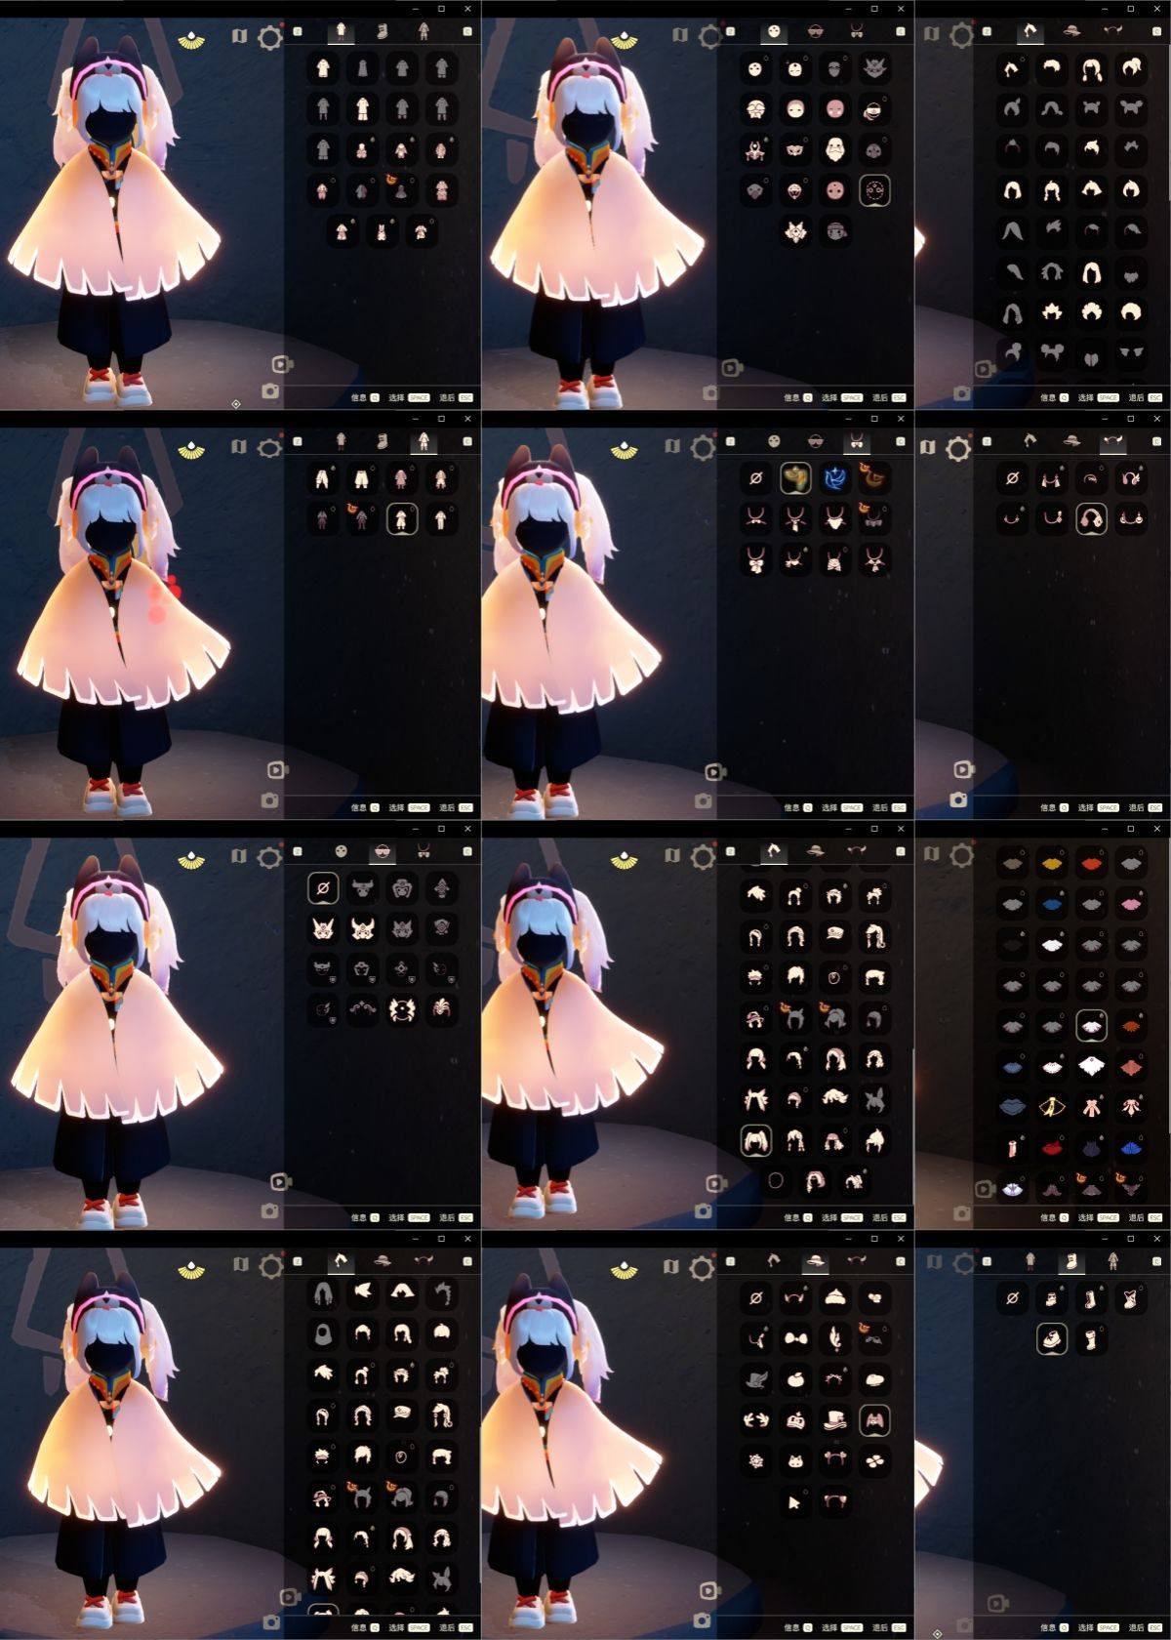Viewport: 1171px width, 1640px height.
Task: Choose the grey witch hat accessory
Action: pyautogui.click(x=755, y=1379)
